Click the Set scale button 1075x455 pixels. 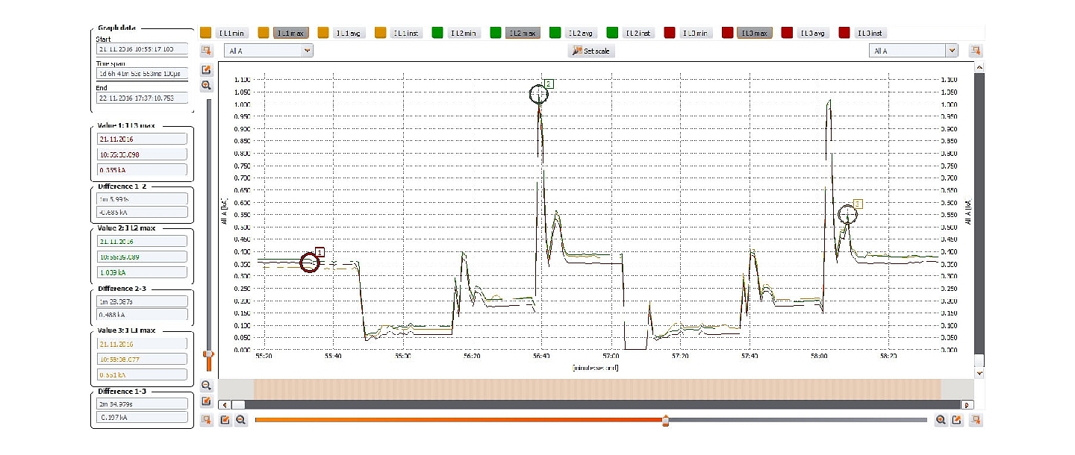tap(590, 51)
